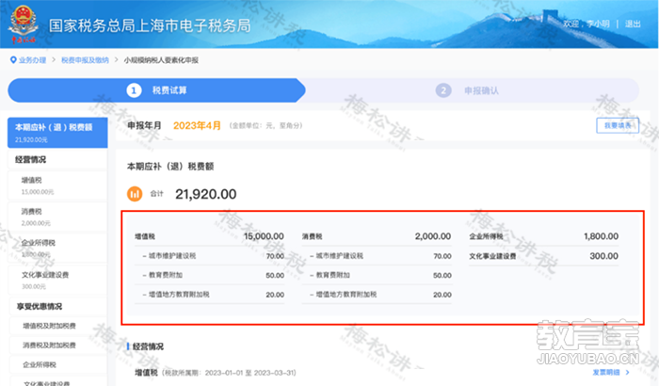This screenshot has height=386, width=659.
Task: Select step 1 税费试算
Action: tap(156, 90)
